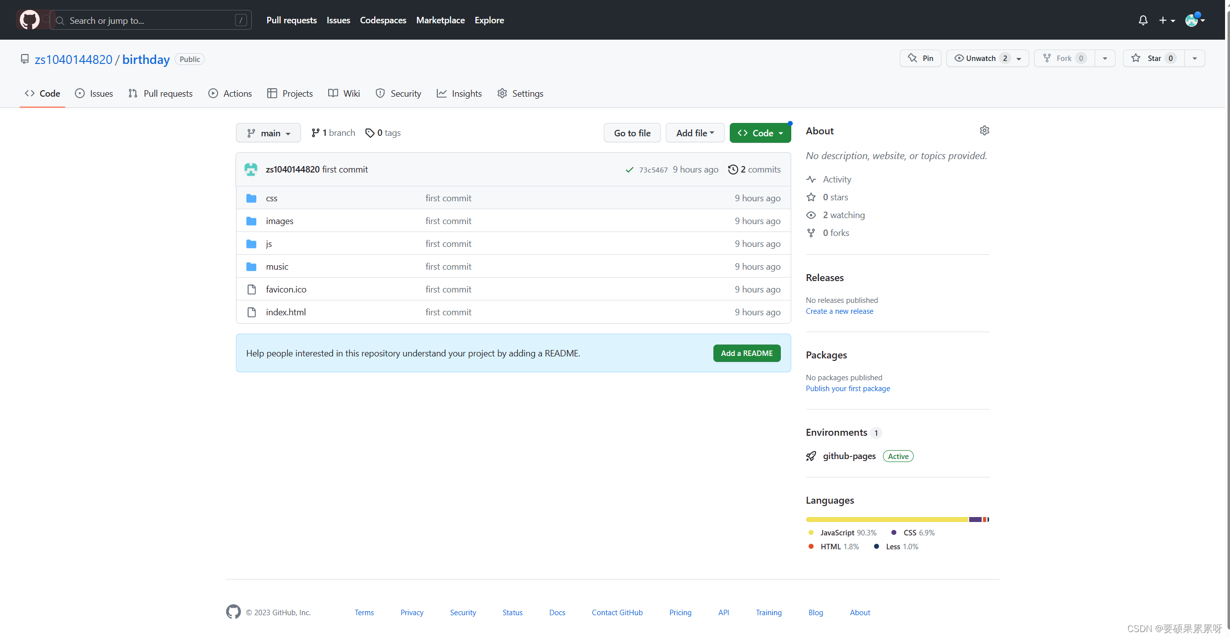Click Publish your first package
Screen dimensions: 1230x638
click(x=848, y=389)
